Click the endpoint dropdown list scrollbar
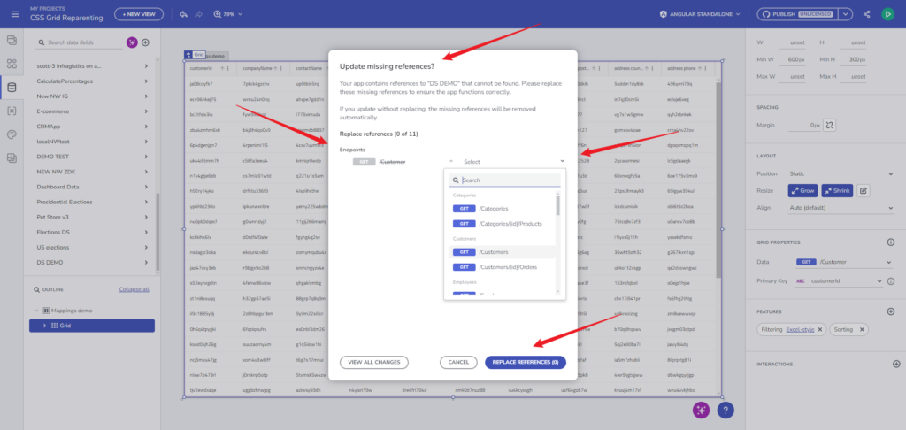The height and width of the screenshot is (430, 906). coord(558,205)
